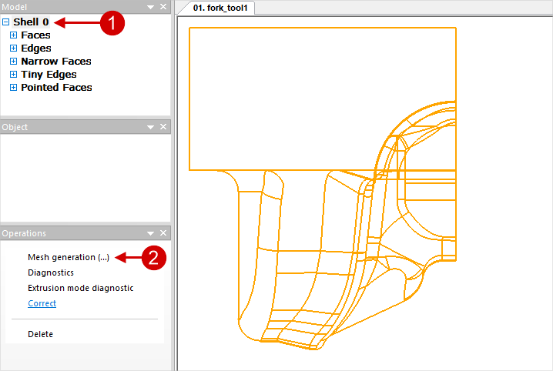
Task: Close the Model panel
Action: click(163, 7)
